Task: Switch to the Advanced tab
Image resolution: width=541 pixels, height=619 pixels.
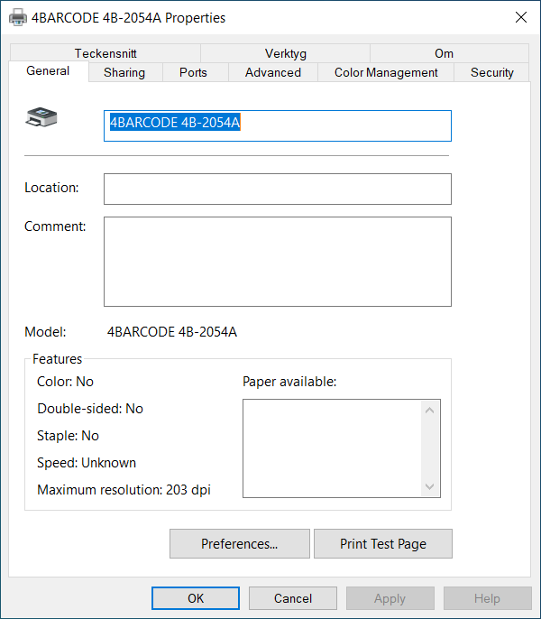Action: coord(272,72)
